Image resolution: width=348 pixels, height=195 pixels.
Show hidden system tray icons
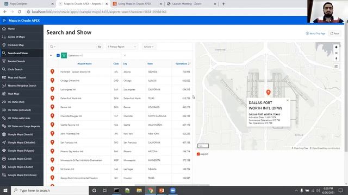296,190
